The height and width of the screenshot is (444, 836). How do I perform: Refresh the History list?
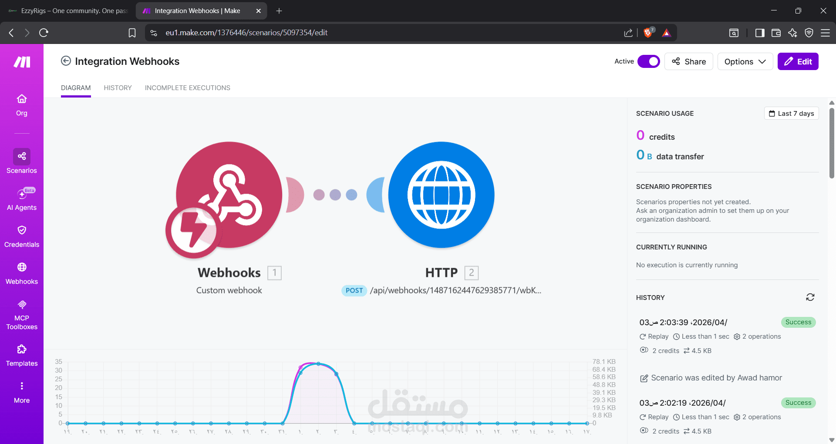pyautogui.click(x=810, y=297)
